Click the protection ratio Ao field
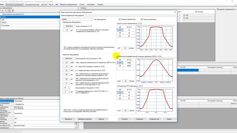The height and width of the screenshot is (133, 237). point(66,66)
